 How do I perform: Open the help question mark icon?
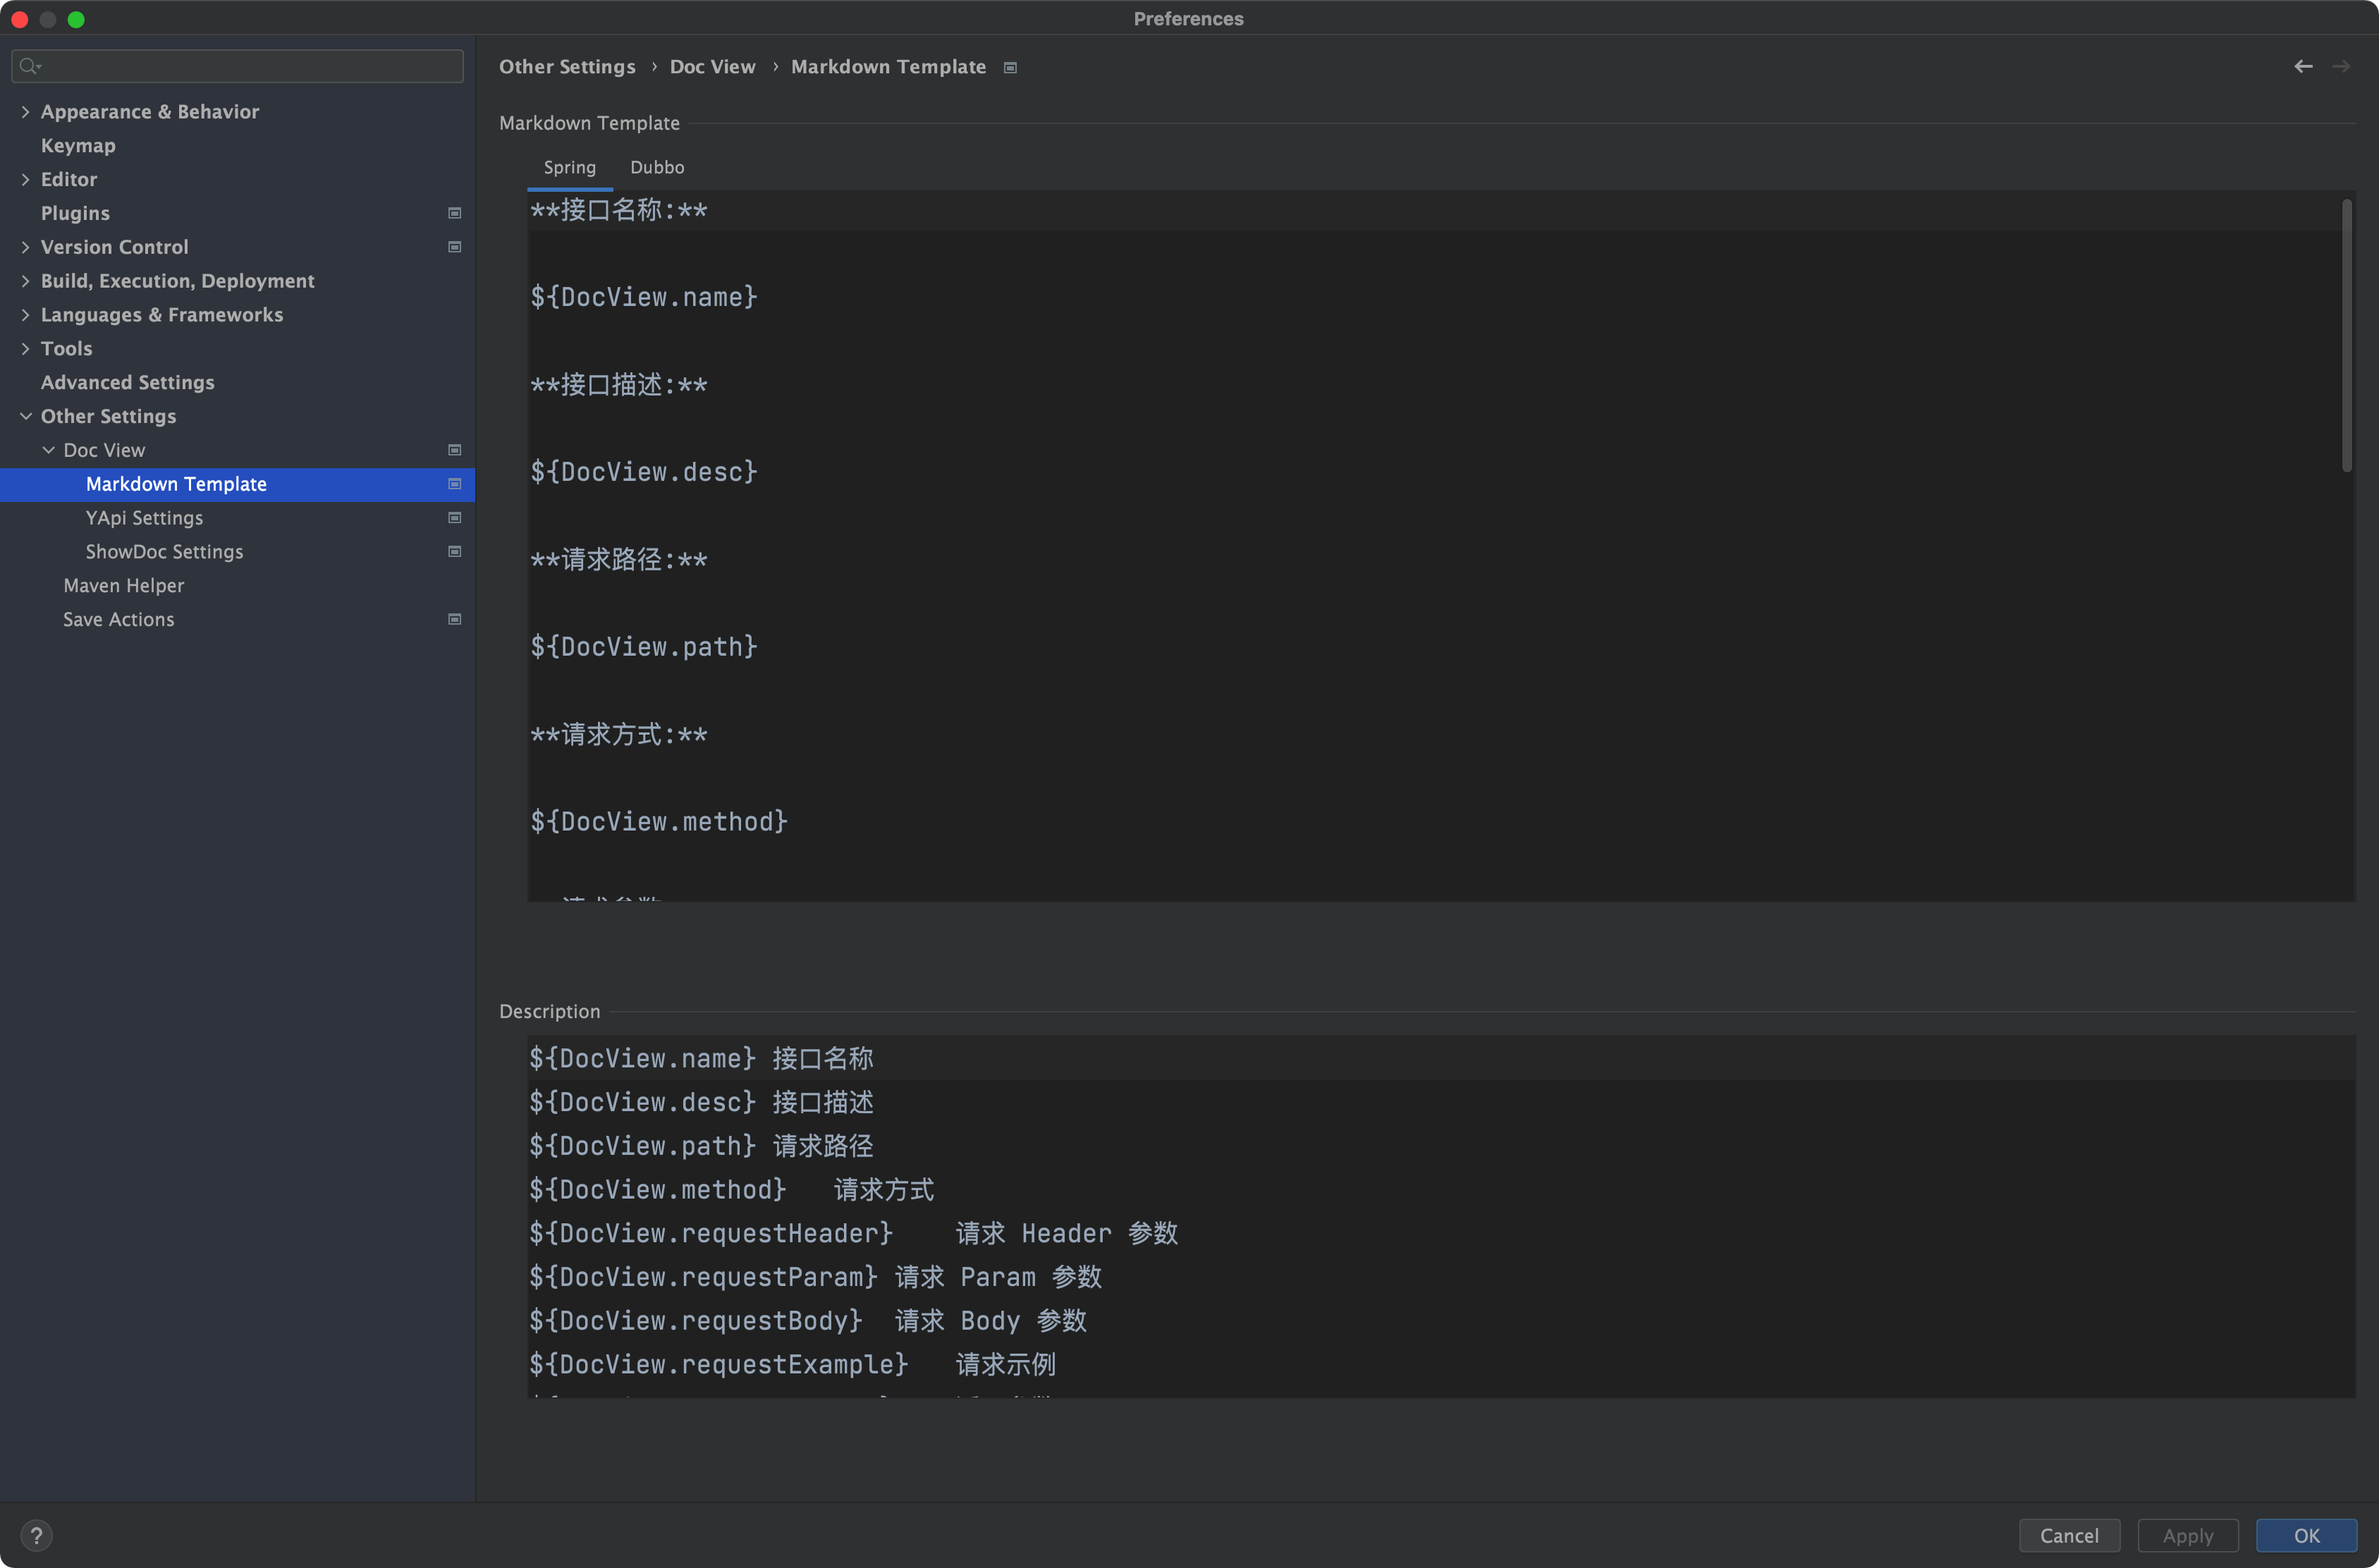pyautogui.click(x=36, y=1535)
